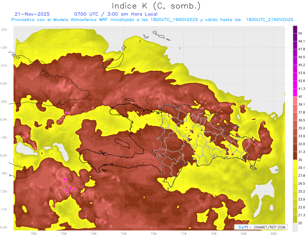Click the '71W' longitude label
The image size is (307, 237).
pyautogui.click(x=183, y=234)
